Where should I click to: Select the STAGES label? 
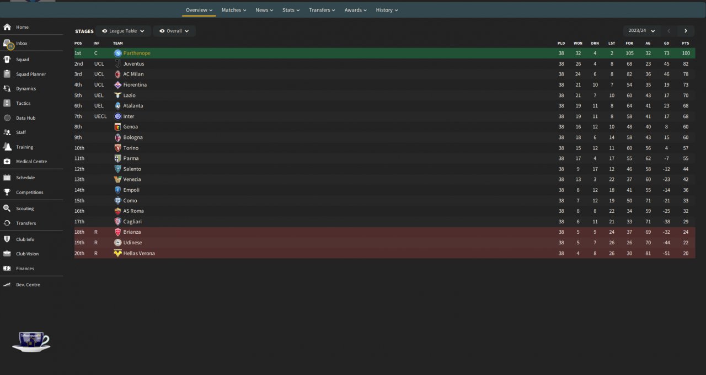coord(84,31)
